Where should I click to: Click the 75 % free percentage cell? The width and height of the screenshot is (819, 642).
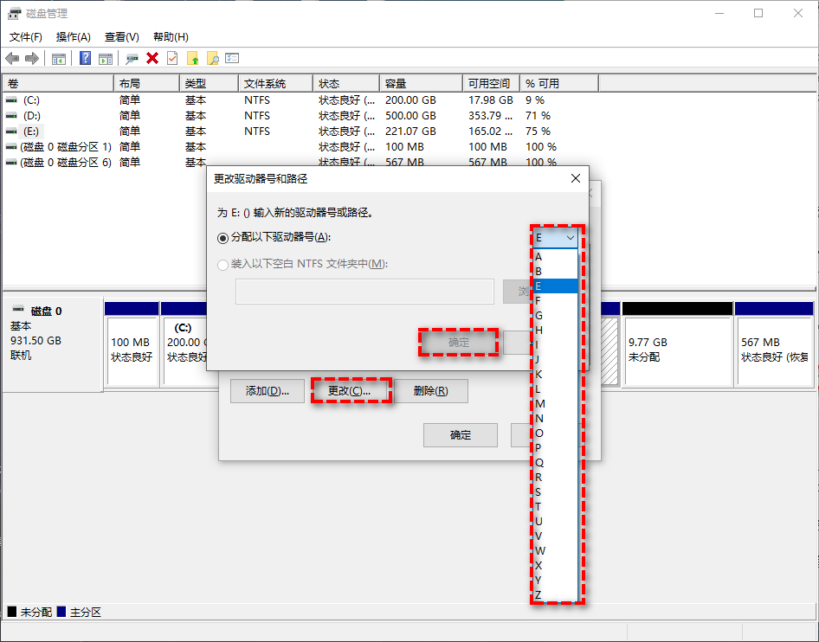[x=538, y=131]
